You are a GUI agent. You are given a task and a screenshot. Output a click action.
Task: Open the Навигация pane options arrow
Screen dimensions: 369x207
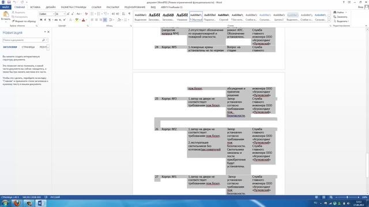coord(45,32)
